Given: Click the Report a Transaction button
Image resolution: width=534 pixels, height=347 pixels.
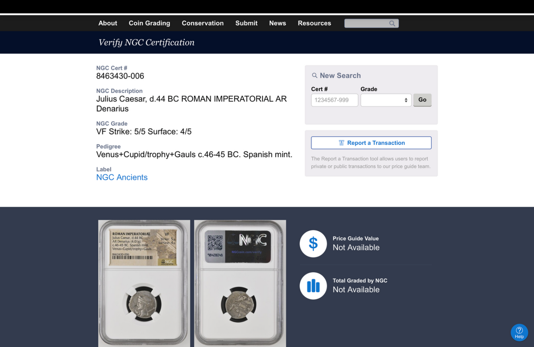Looking at the screenshot, I should (371, 143).
